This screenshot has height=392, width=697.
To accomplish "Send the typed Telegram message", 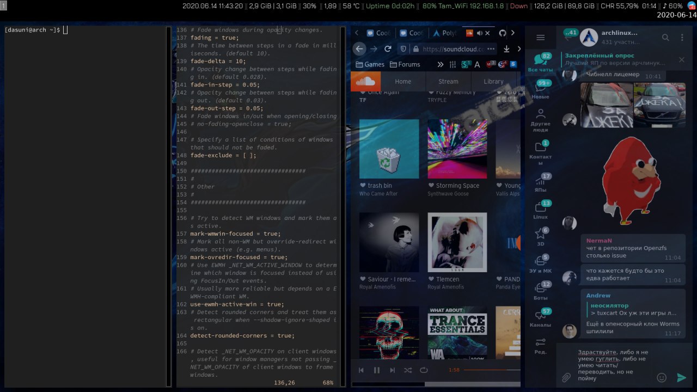I will tap(681, 377).
